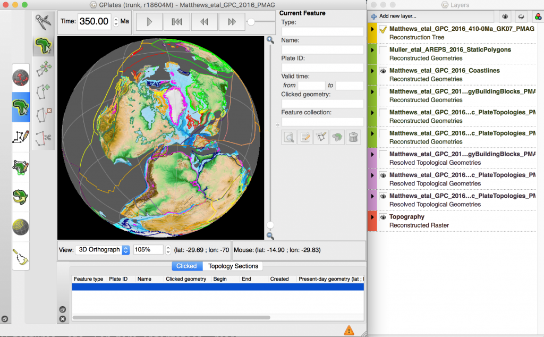544x337 pixels.
Task: Select the Drag Globe tool
Action: pos(21,77)
